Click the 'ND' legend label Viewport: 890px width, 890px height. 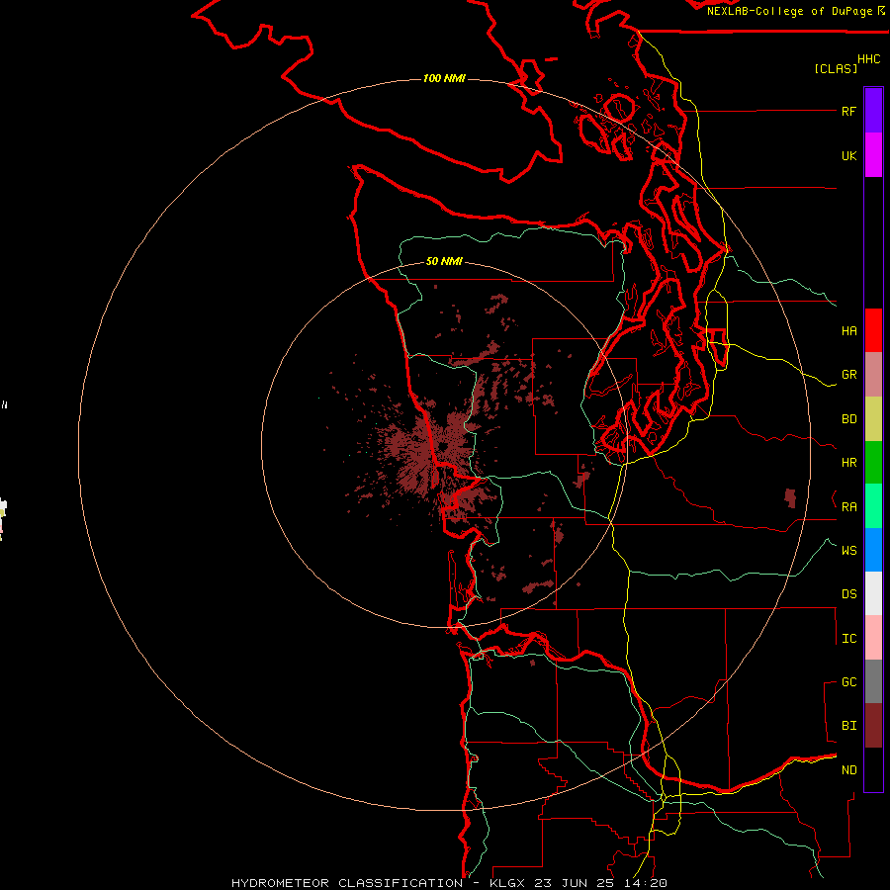848,769
